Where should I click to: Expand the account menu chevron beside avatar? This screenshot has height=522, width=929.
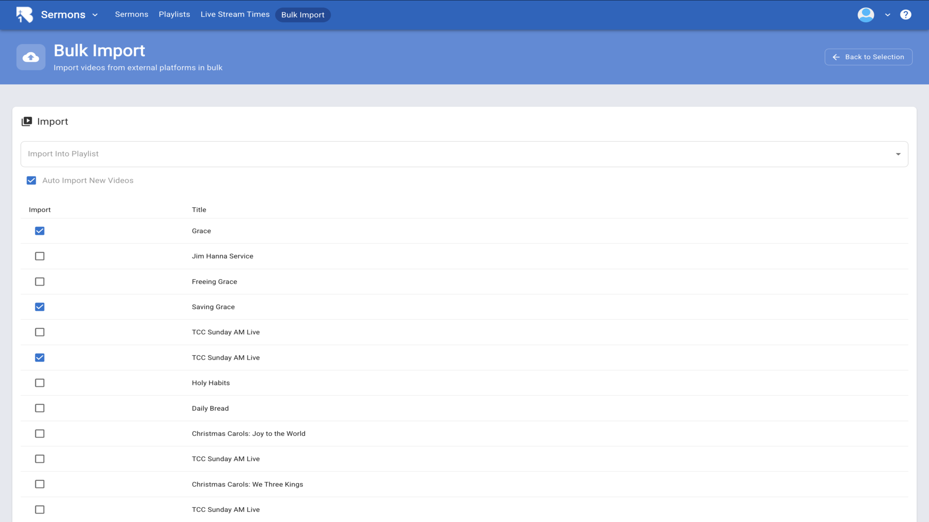point(887,15)
